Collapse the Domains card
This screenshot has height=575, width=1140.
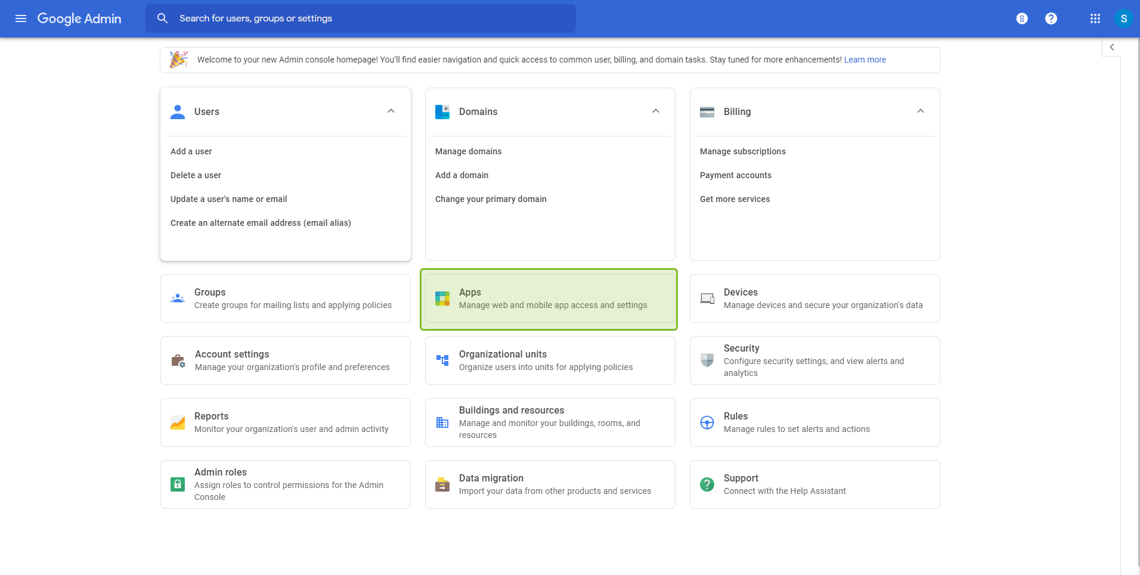point(656,111)
